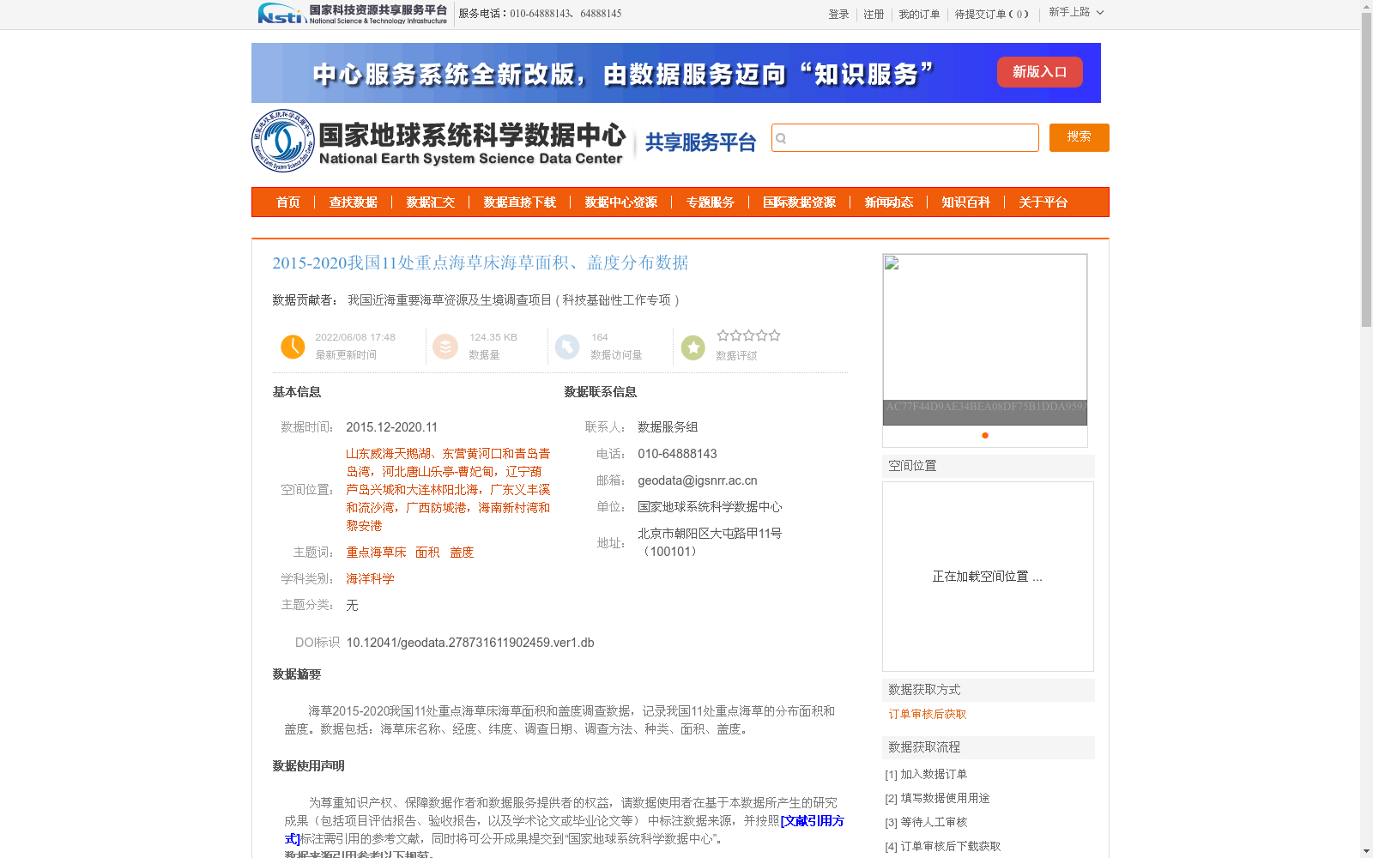The image size is (1373, 858).
Task: Click the data volume icon above 数据量
Action: pos(445,347)
